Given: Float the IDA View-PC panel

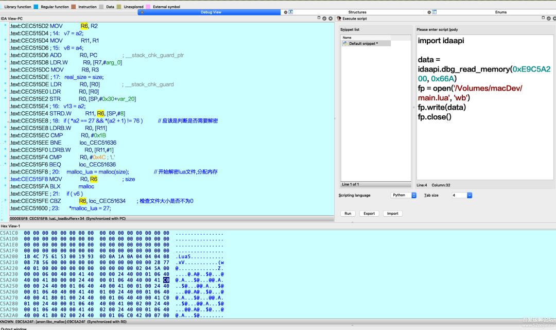Looking at the screenshot, I should [324, 19].
